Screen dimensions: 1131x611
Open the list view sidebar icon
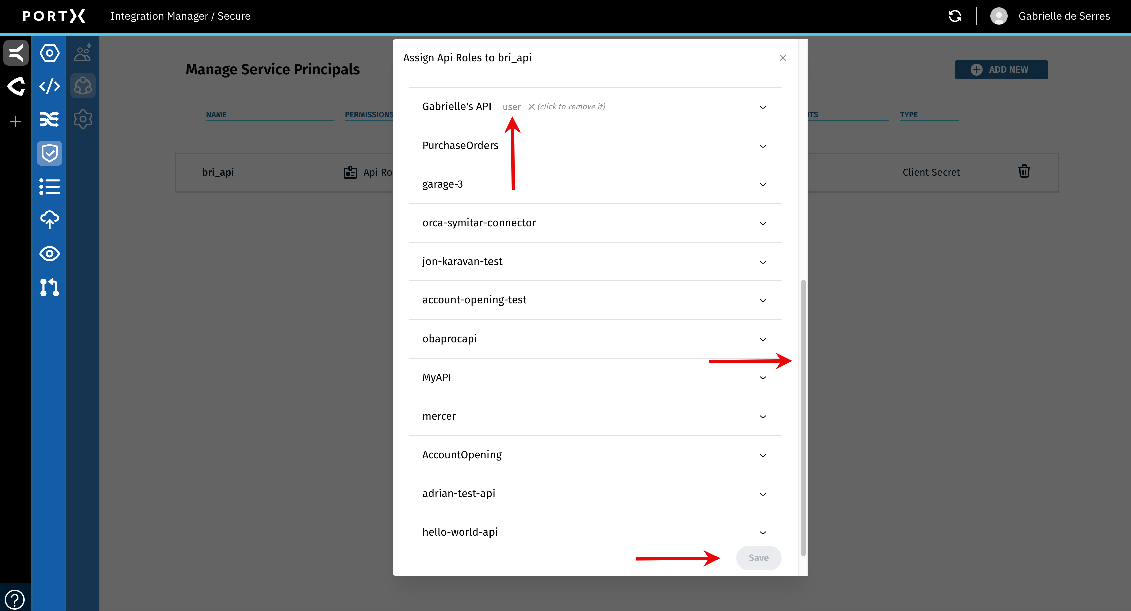point(49,187)
